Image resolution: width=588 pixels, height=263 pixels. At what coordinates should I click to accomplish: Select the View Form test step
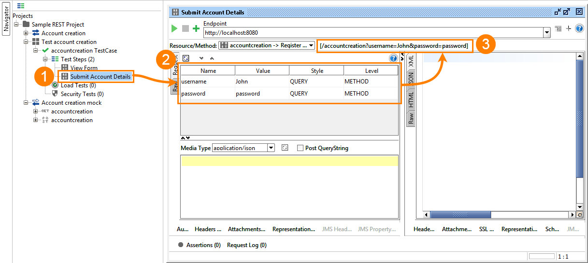coord(84,68)
